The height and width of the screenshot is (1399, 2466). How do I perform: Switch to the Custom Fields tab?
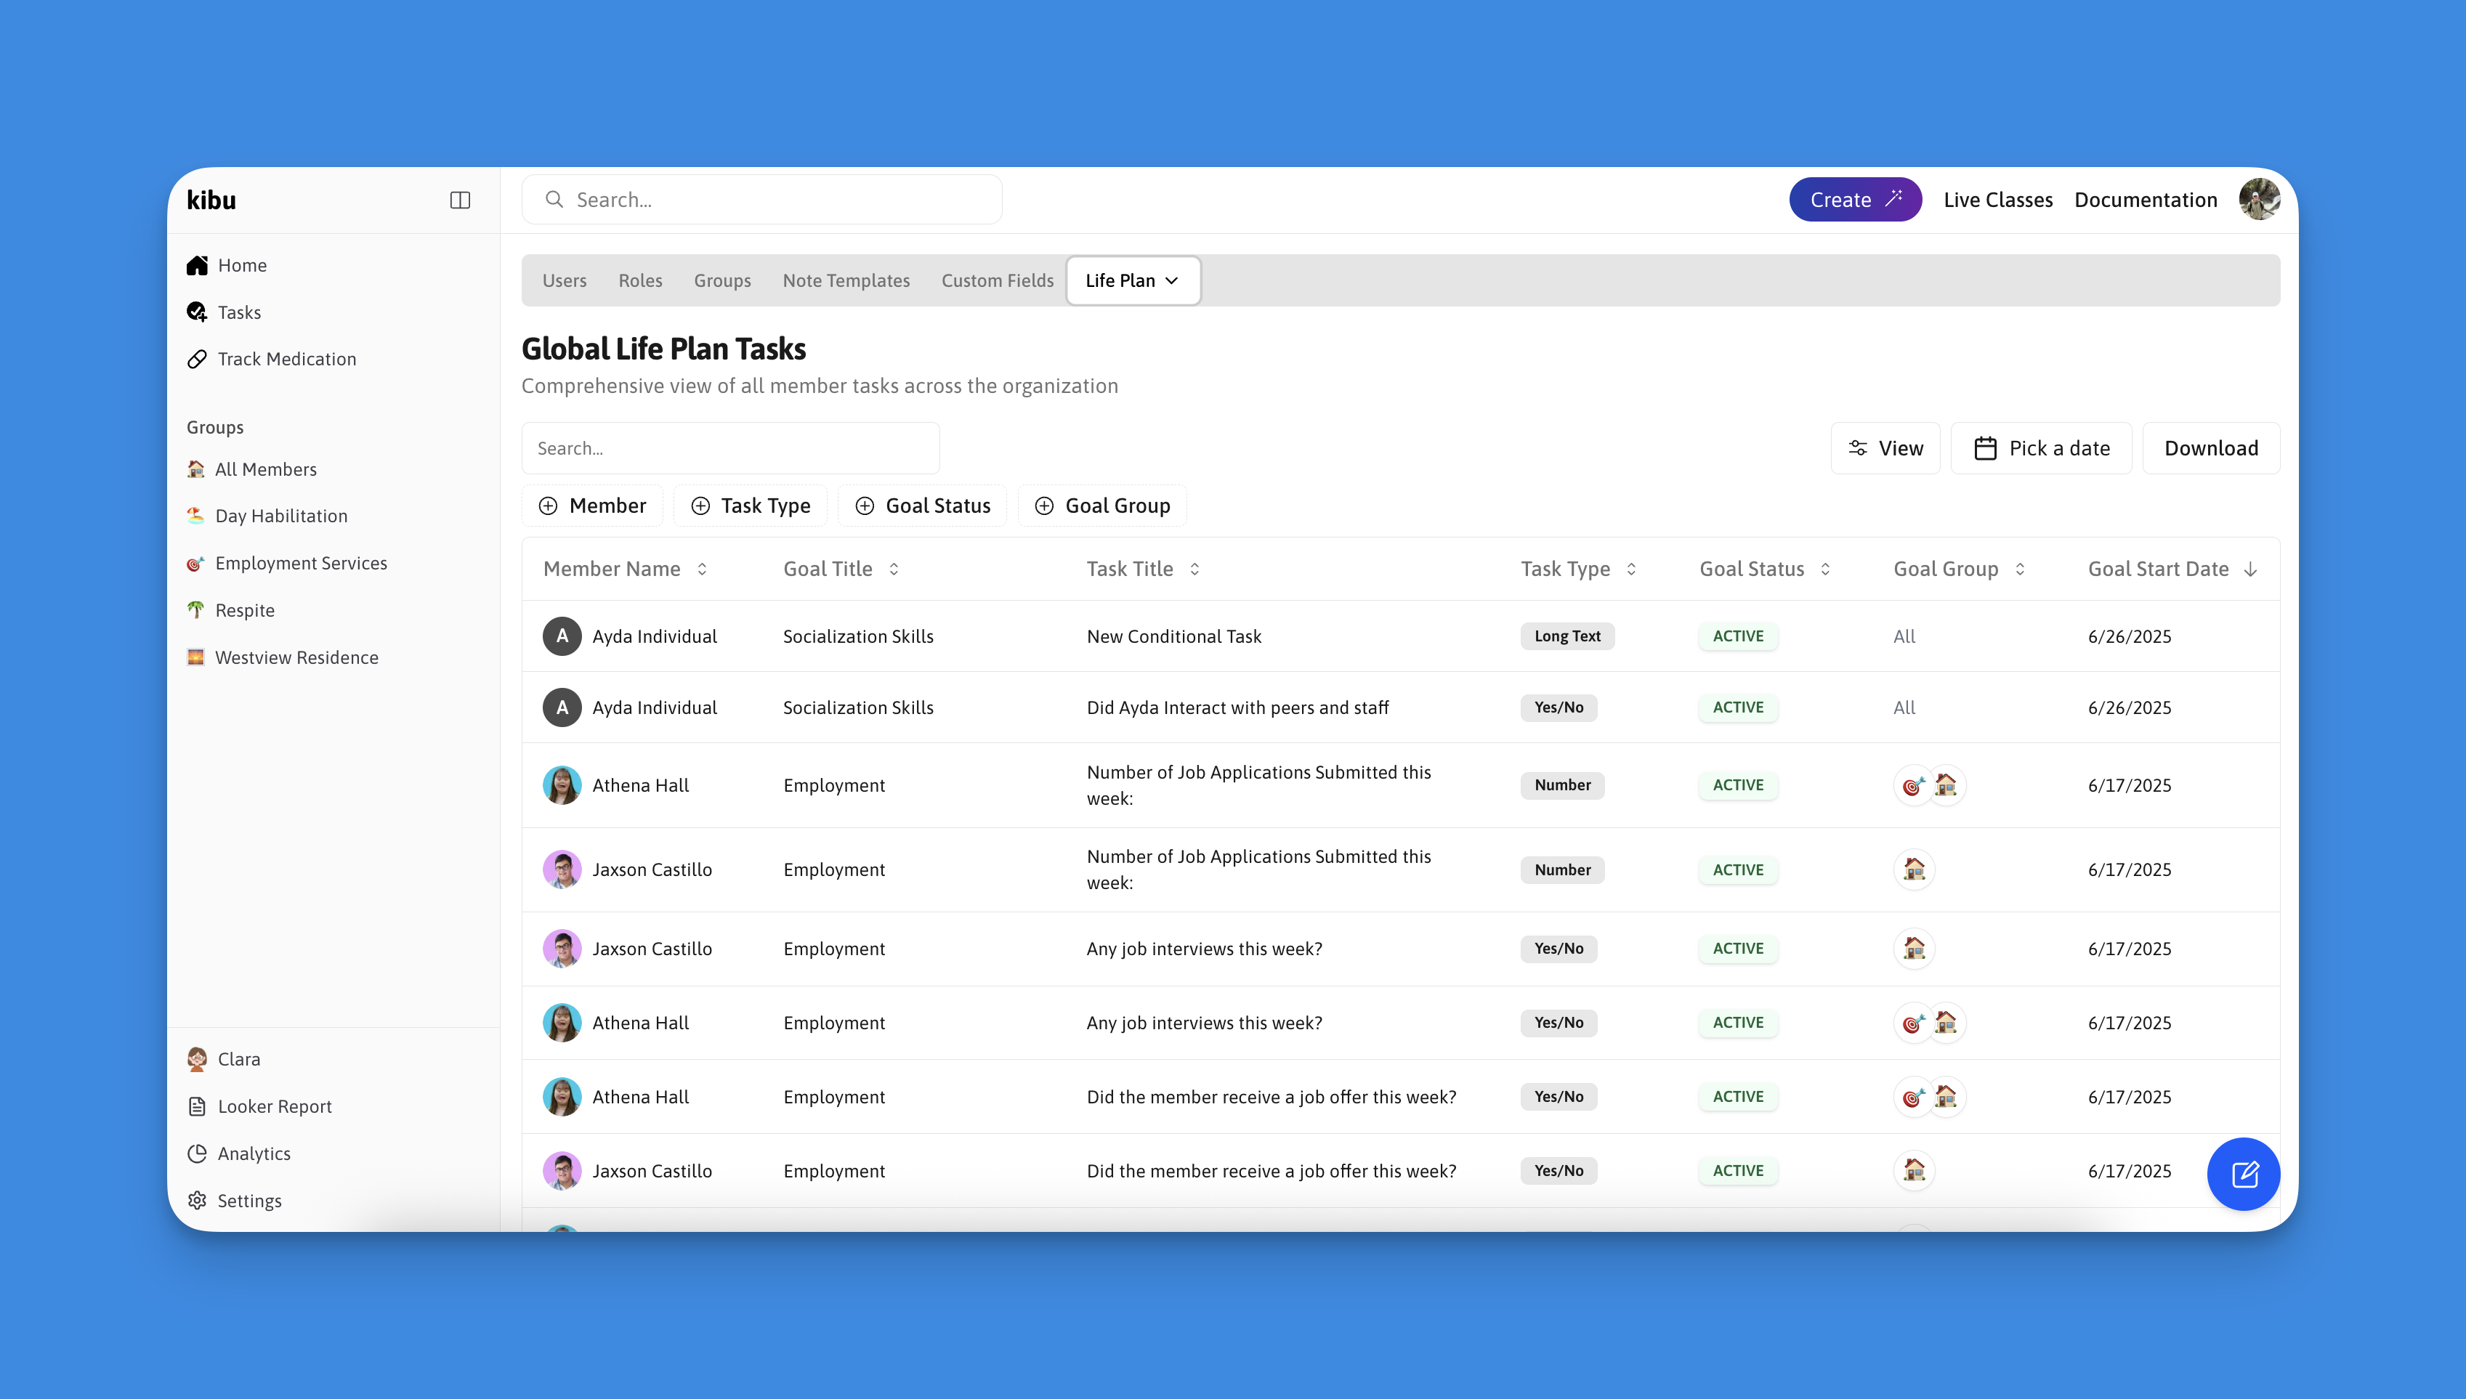(x=997, y=280)
